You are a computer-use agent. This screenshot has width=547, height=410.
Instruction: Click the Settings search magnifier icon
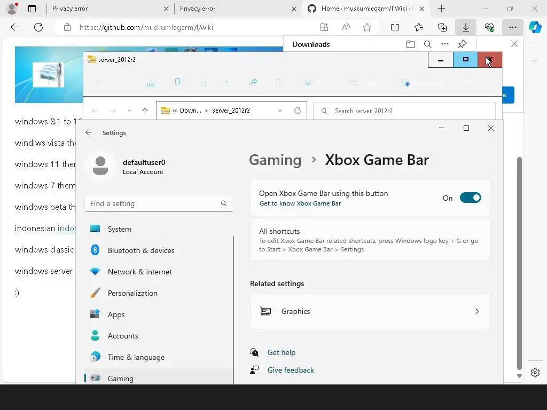(224, 203)
